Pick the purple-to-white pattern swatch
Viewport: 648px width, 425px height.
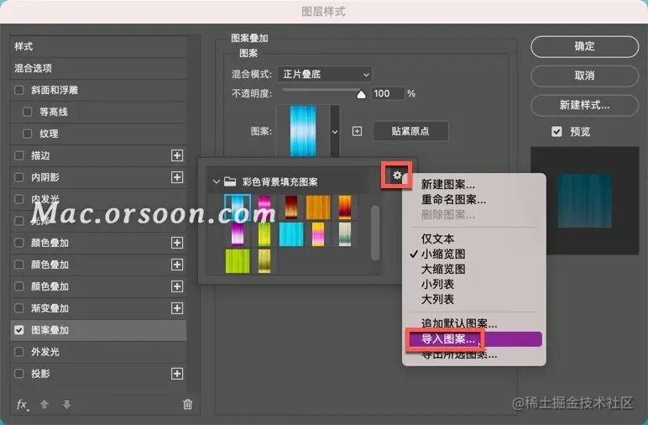[238, 234]
